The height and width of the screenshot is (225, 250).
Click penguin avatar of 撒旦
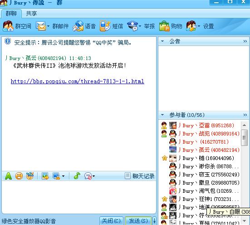pyautogui.click(x=173, y=183)
